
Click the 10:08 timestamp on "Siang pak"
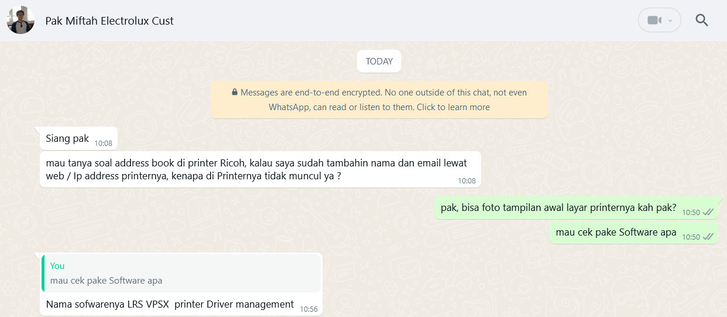point(103,143)
